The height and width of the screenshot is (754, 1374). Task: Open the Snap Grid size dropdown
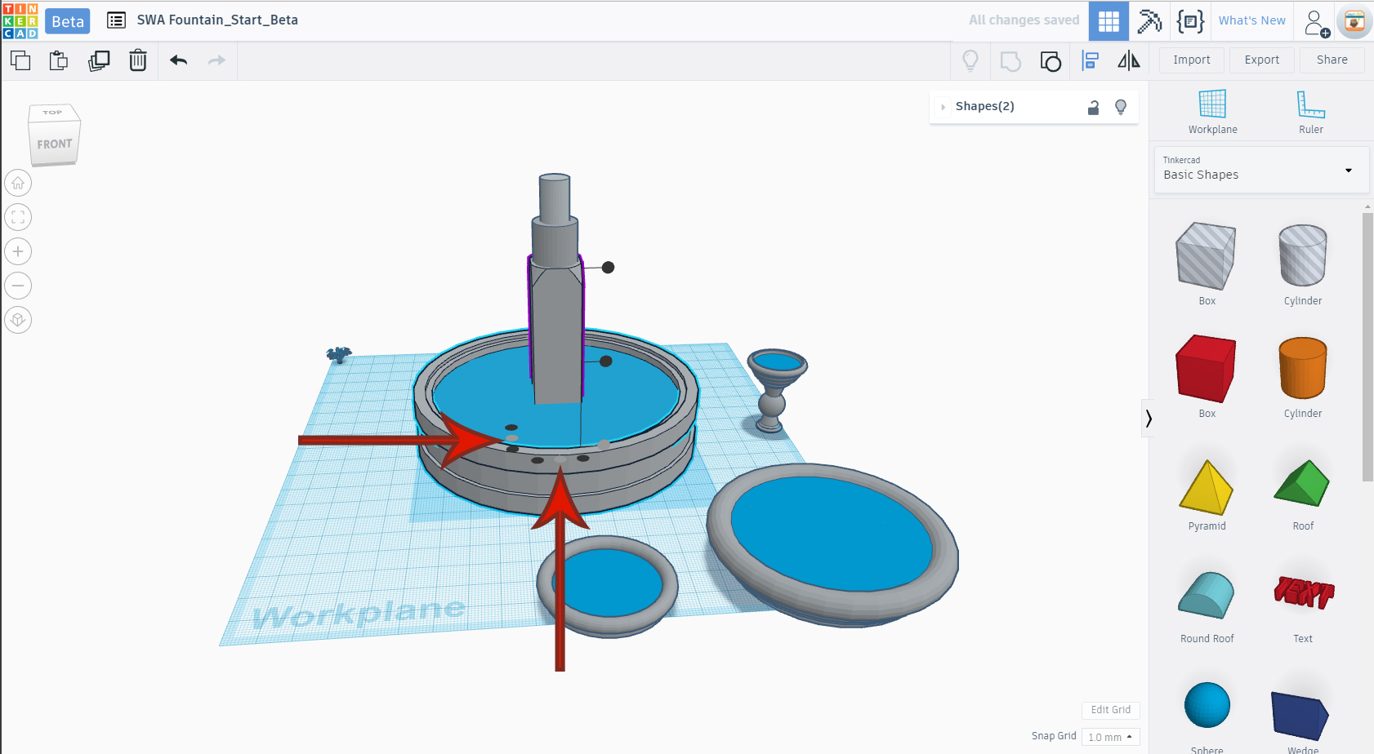click(x=1110, y=737)
